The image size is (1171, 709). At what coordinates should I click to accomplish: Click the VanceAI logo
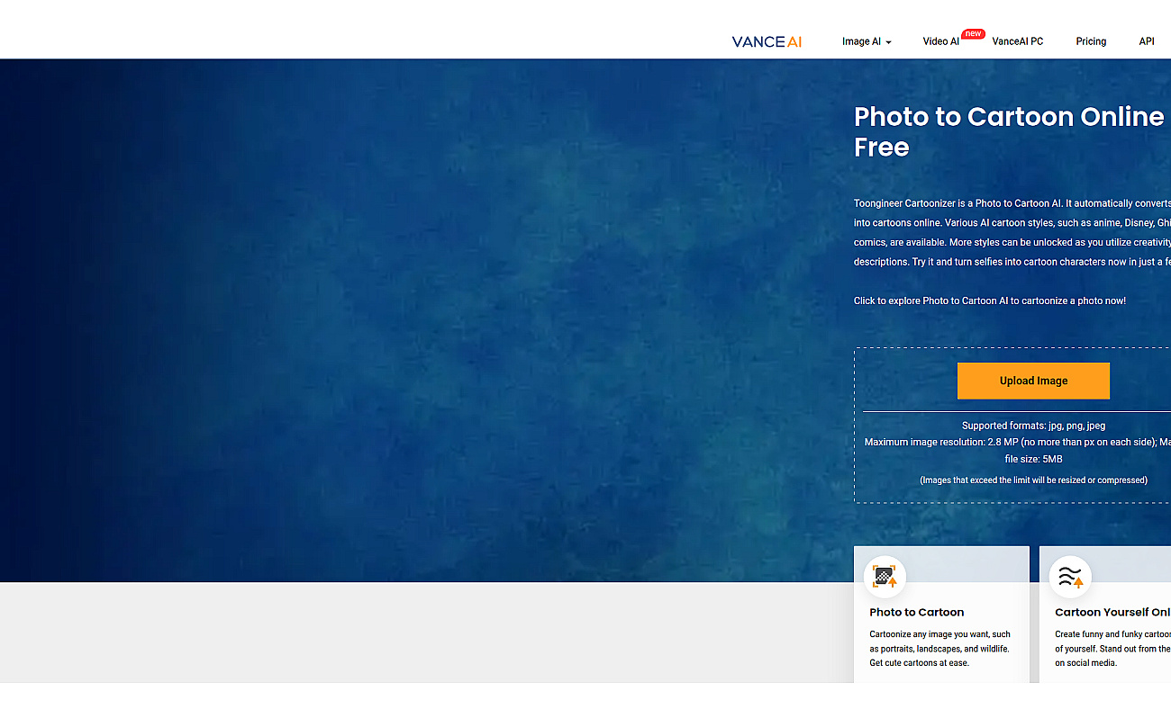coord(767,41)
